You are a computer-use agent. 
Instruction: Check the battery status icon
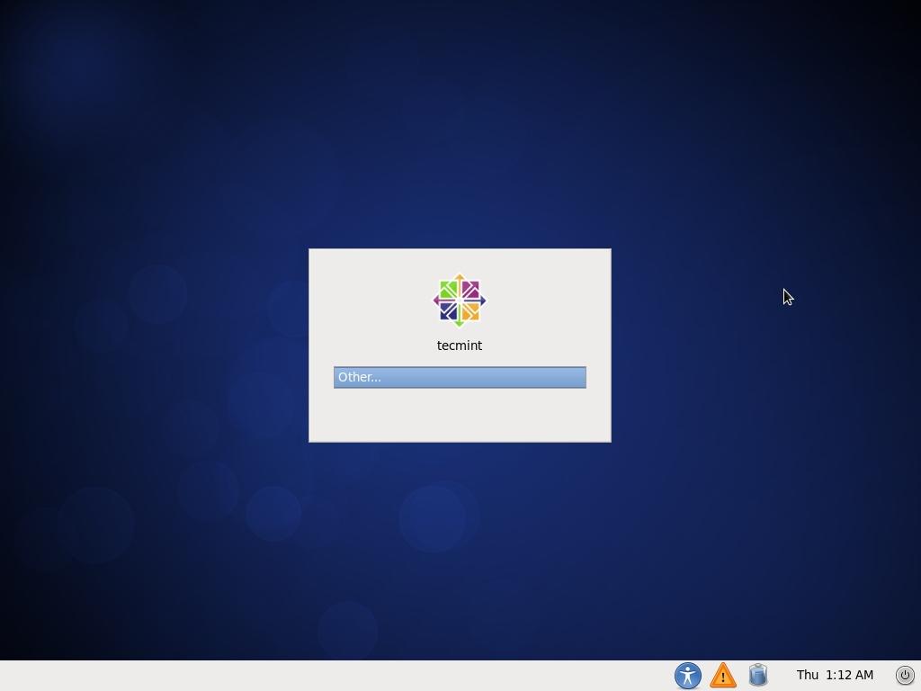pos(758,675)
